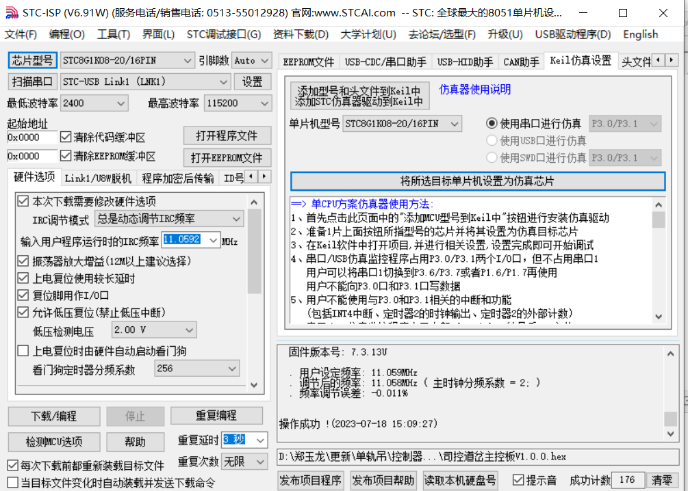Click 检测MCU选项 button
The image size is (688, 491).
click(54, 442)
